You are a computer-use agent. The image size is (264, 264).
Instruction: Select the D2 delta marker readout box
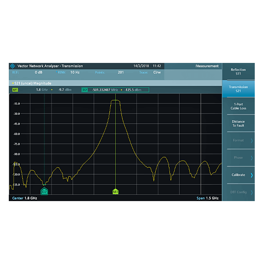(x=115, y=90)
